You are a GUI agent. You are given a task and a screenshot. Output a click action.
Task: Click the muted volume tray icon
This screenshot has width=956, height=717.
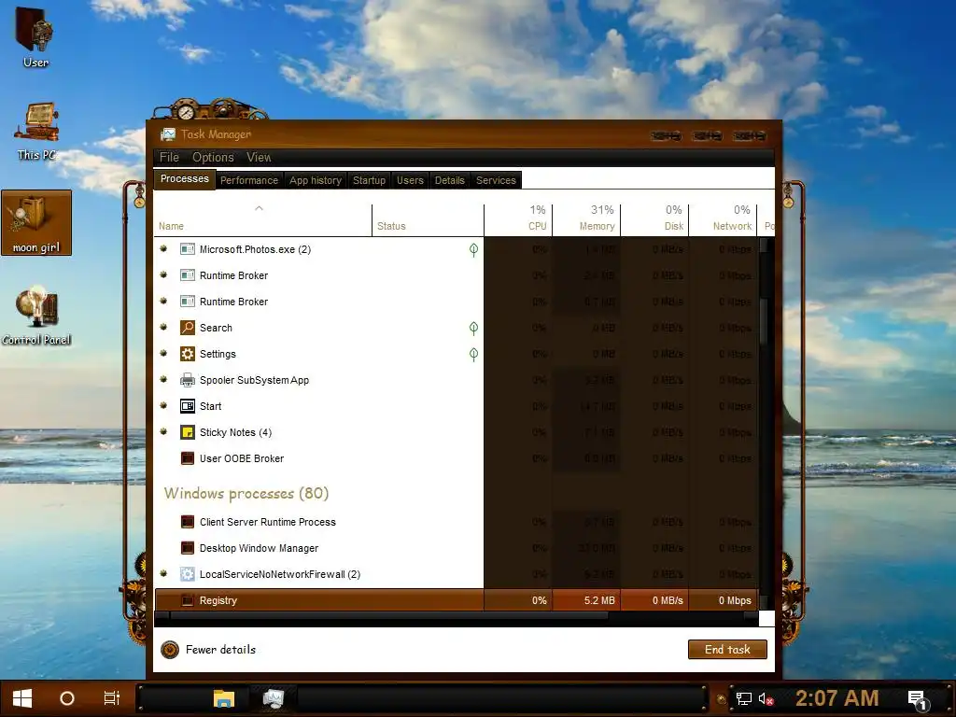click(766, 699)
